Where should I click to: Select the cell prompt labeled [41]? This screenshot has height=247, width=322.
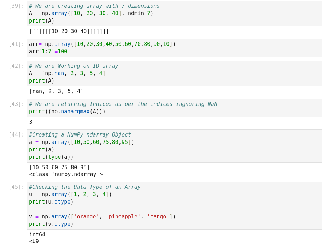coord(16,44)
